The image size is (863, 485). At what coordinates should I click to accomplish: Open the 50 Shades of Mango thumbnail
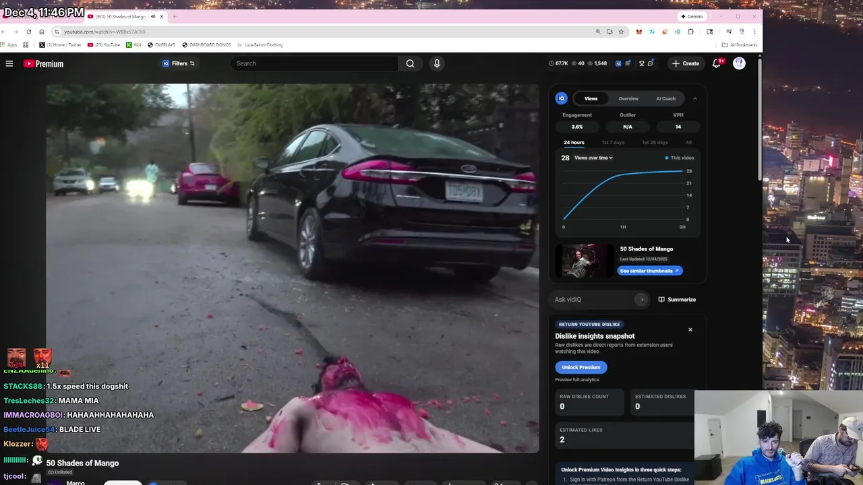585,261
